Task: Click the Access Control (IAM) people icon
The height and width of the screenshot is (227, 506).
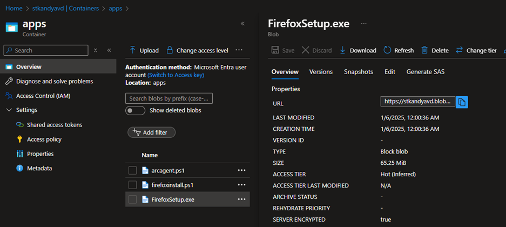Action: [x=9, y=96]
